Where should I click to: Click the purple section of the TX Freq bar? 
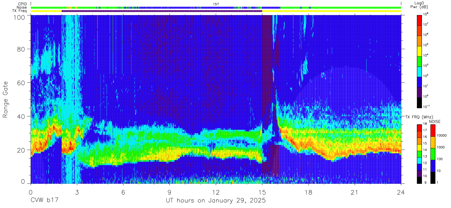pos(162,11)
